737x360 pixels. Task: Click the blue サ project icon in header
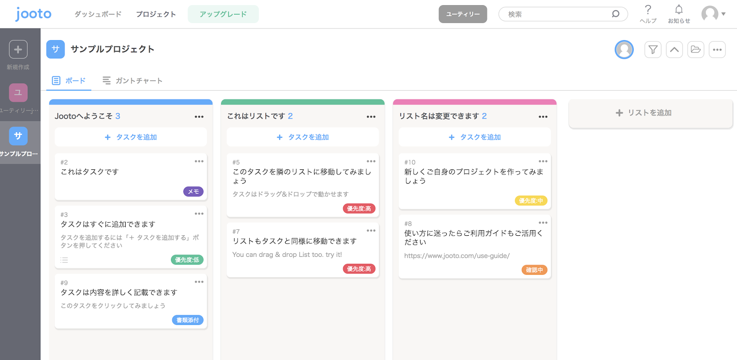tap(55, 49)
